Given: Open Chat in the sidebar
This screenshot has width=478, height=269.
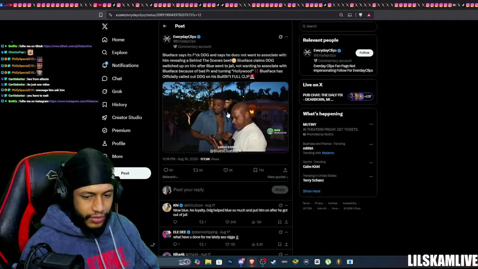Looking at the screenshot, I should coord(112,78).
